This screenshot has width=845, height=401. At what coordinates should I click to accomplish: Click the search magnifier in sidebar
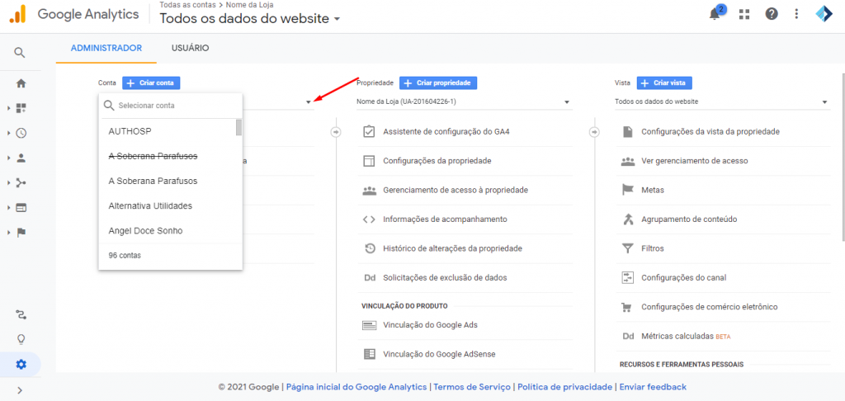coord(20,52)
